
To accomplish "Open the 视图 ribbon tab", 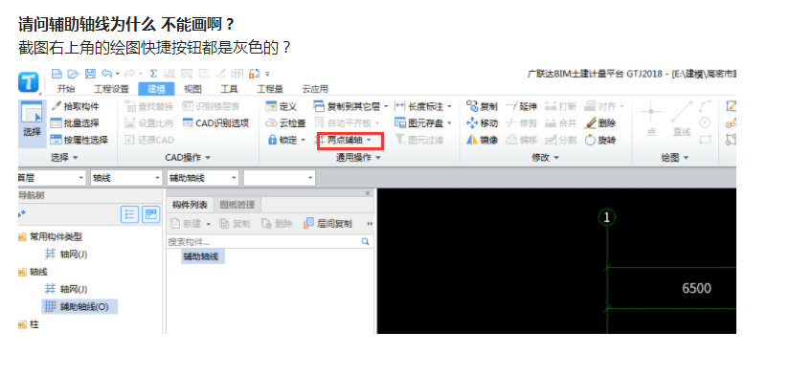I will point(193,89).
